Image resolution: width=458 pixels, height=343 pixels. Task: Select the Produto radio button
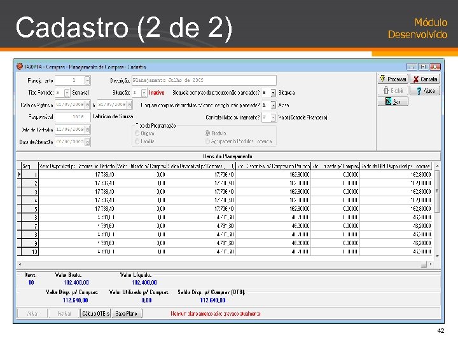[207, 133]
